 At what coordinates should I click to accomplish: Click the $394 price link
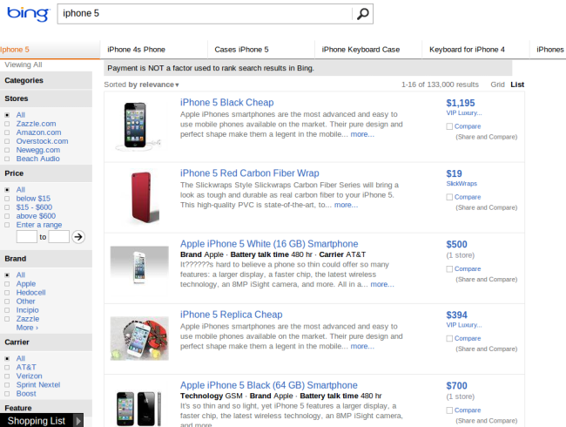456,315
